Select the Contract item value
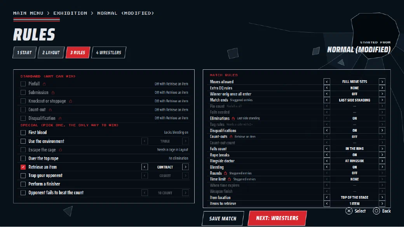 165,167
